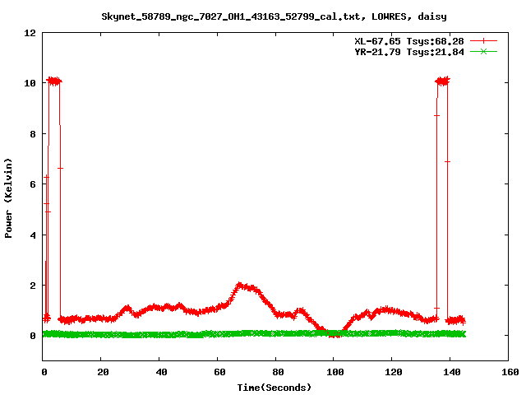This screenshot has height=395, width=526.
Task: Click the y-axis tick label 12
Action: pyautogui.click(x=30, y=33)
